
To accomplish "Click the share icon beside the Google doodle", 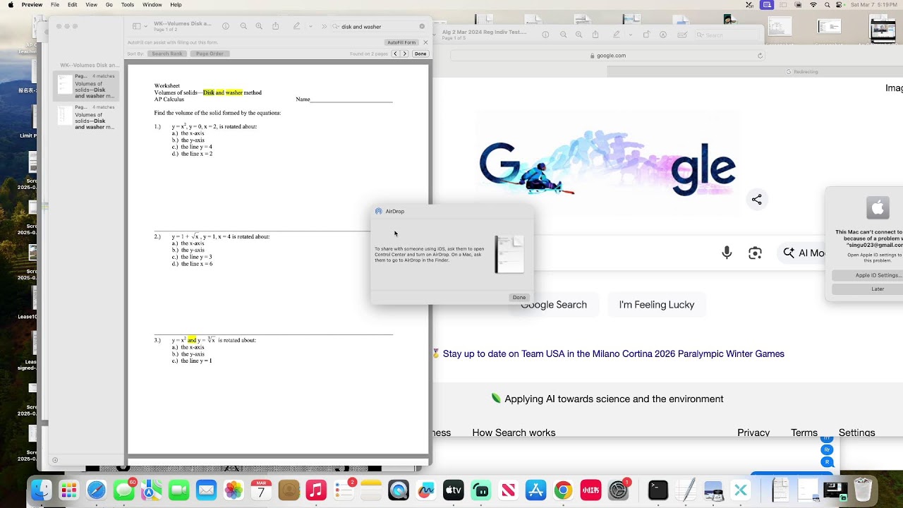I will coord(756,200).
